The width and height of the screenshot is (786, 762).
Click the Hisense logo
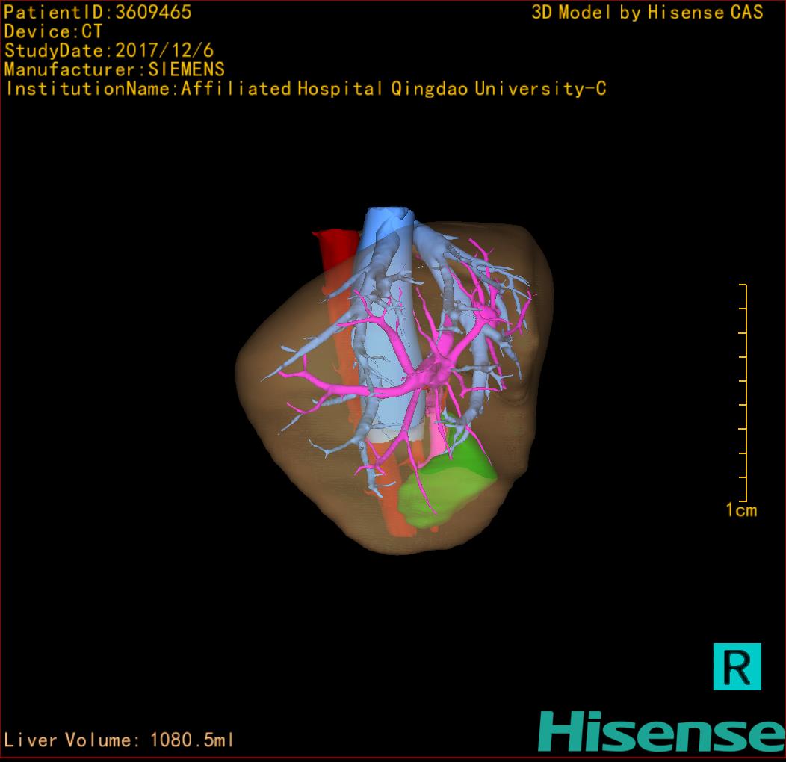coord(662,731)
